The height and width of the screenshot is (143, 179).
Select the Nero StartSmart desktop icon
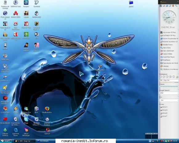click(16, 26)
